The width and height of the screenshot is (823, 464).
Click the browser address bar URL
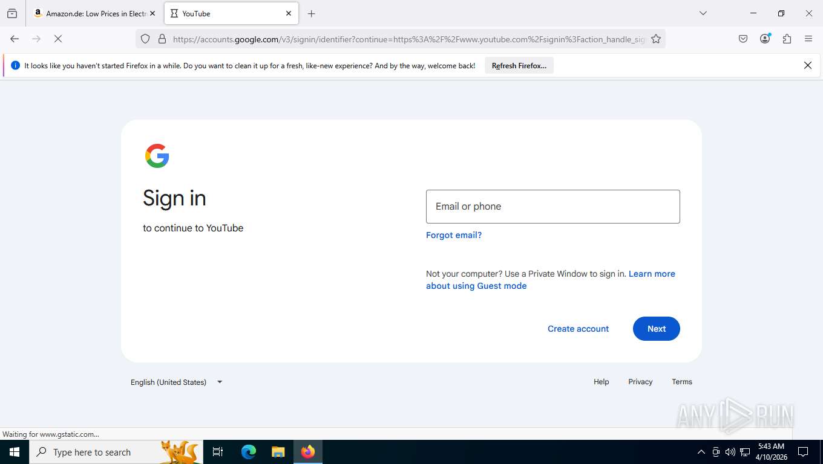point(409,39)
